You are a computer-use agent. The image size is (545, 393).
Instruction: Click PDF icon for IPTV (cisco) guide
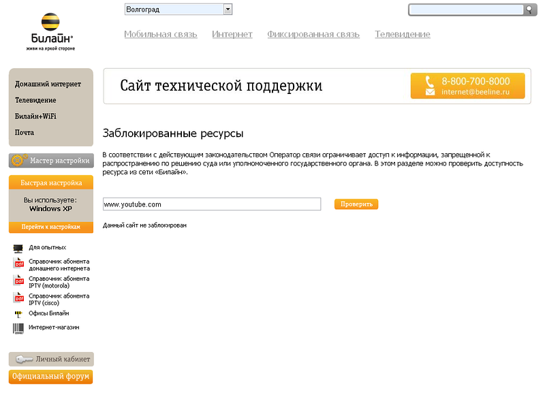coord(18,298)
